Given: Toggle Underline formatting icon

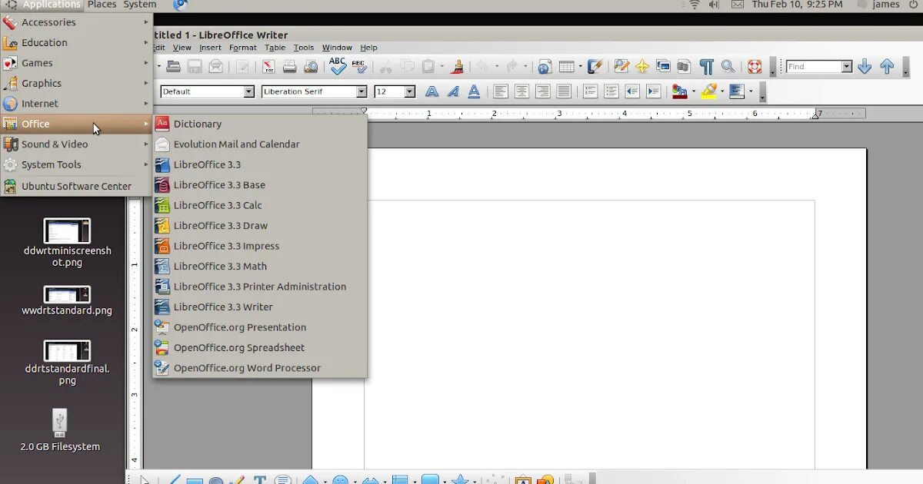Looking at the screenshot, I should coord(474,91).
